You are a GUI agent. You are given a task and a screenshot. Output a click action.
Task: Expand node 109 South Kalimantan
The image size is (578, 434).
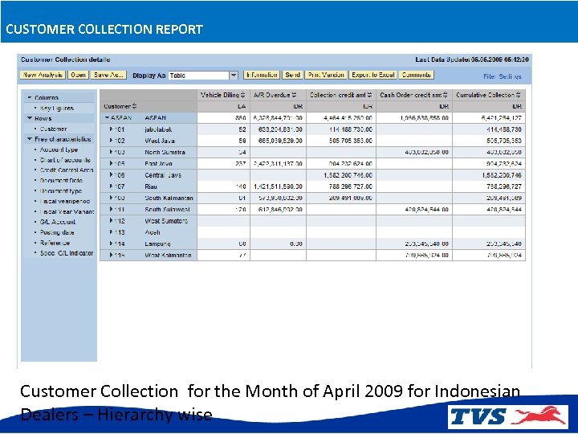click(111, 198)
